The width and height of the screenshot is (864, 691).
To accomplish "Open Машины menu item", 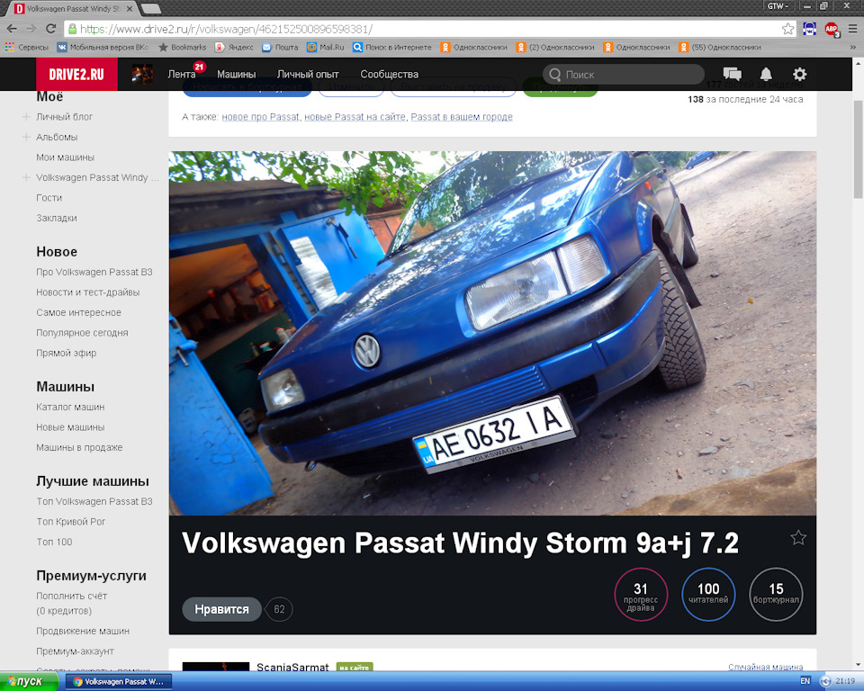I will click(x=237, y=75).
